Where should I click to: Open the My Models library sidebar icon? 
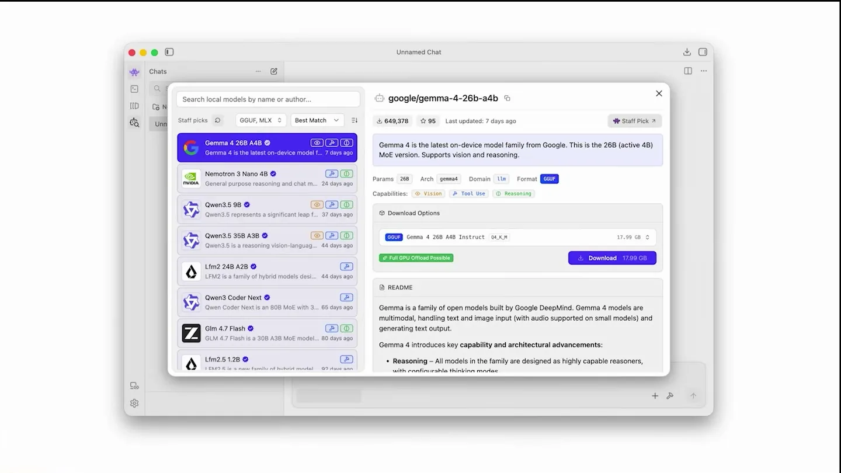(134, 106)
